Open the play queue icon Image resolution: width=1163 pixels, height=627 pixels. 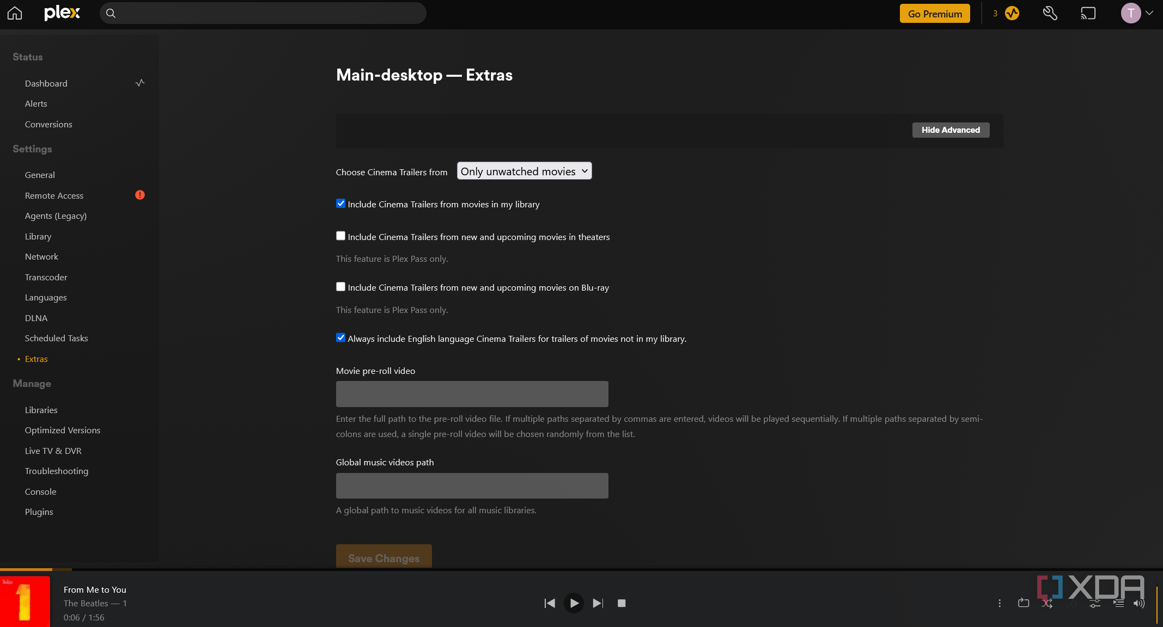pyautogui.click(x=1119, y=603)
